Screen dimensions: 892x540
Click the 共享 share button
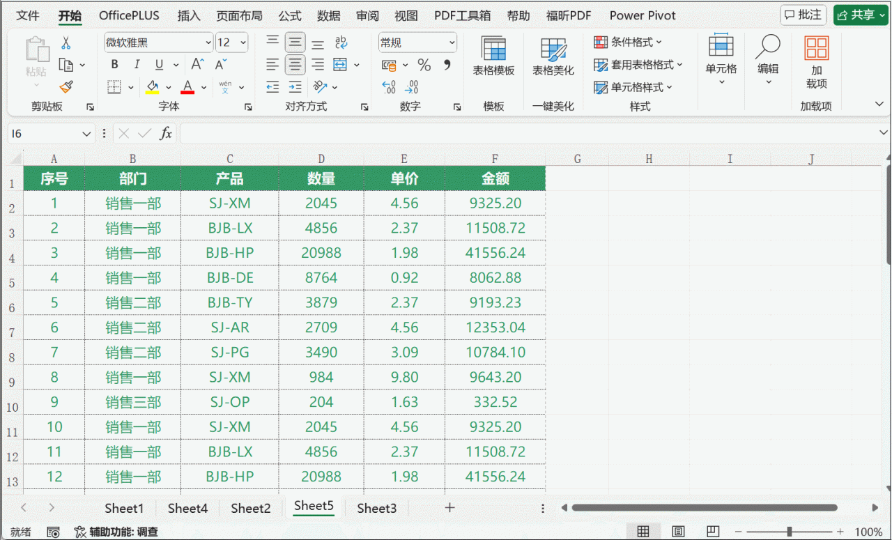861,15
